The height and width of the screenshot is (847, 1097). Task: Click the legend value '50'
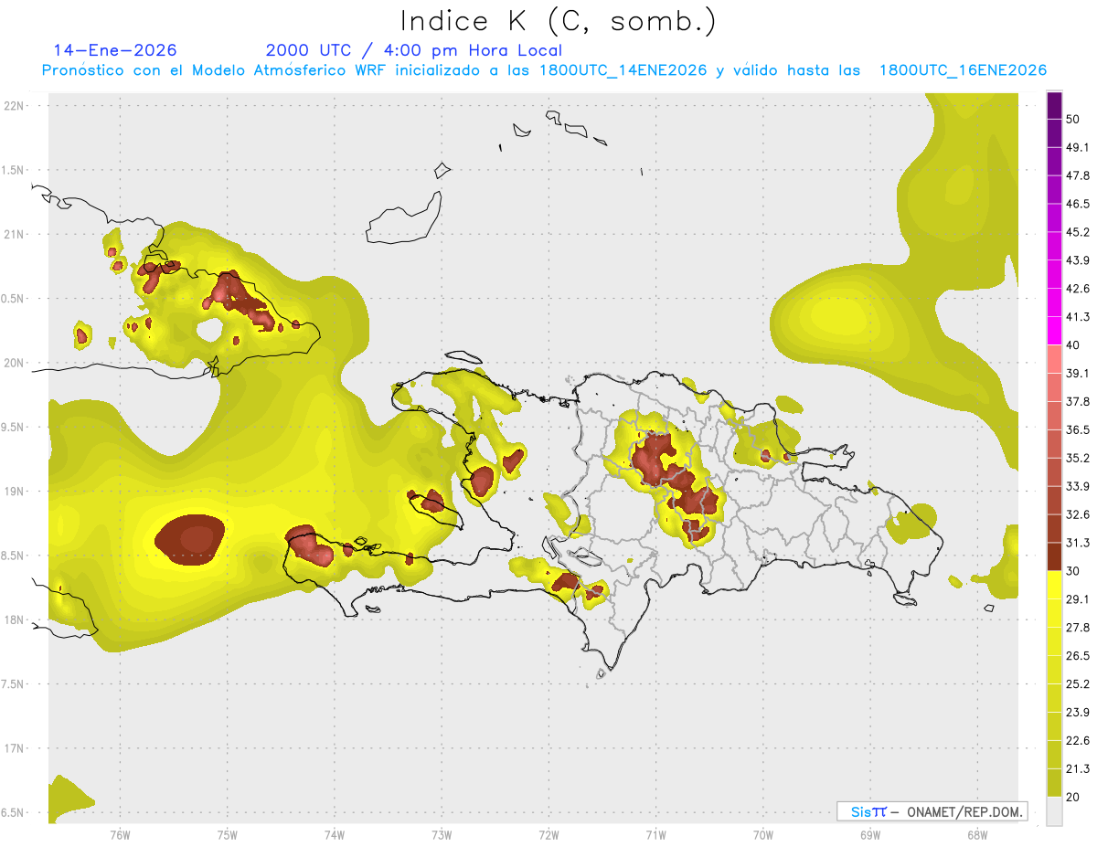[x=1073, y=119]
